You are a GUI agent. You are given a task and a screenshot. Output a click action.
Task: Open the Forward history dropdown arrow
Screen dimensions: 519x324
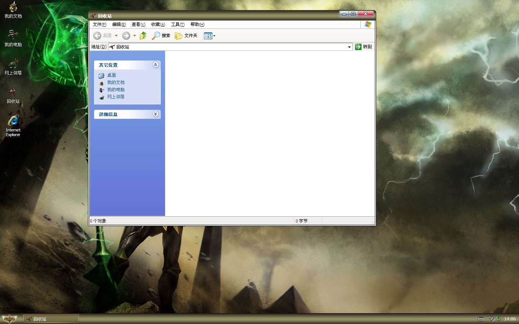click(x=134, y=36)
